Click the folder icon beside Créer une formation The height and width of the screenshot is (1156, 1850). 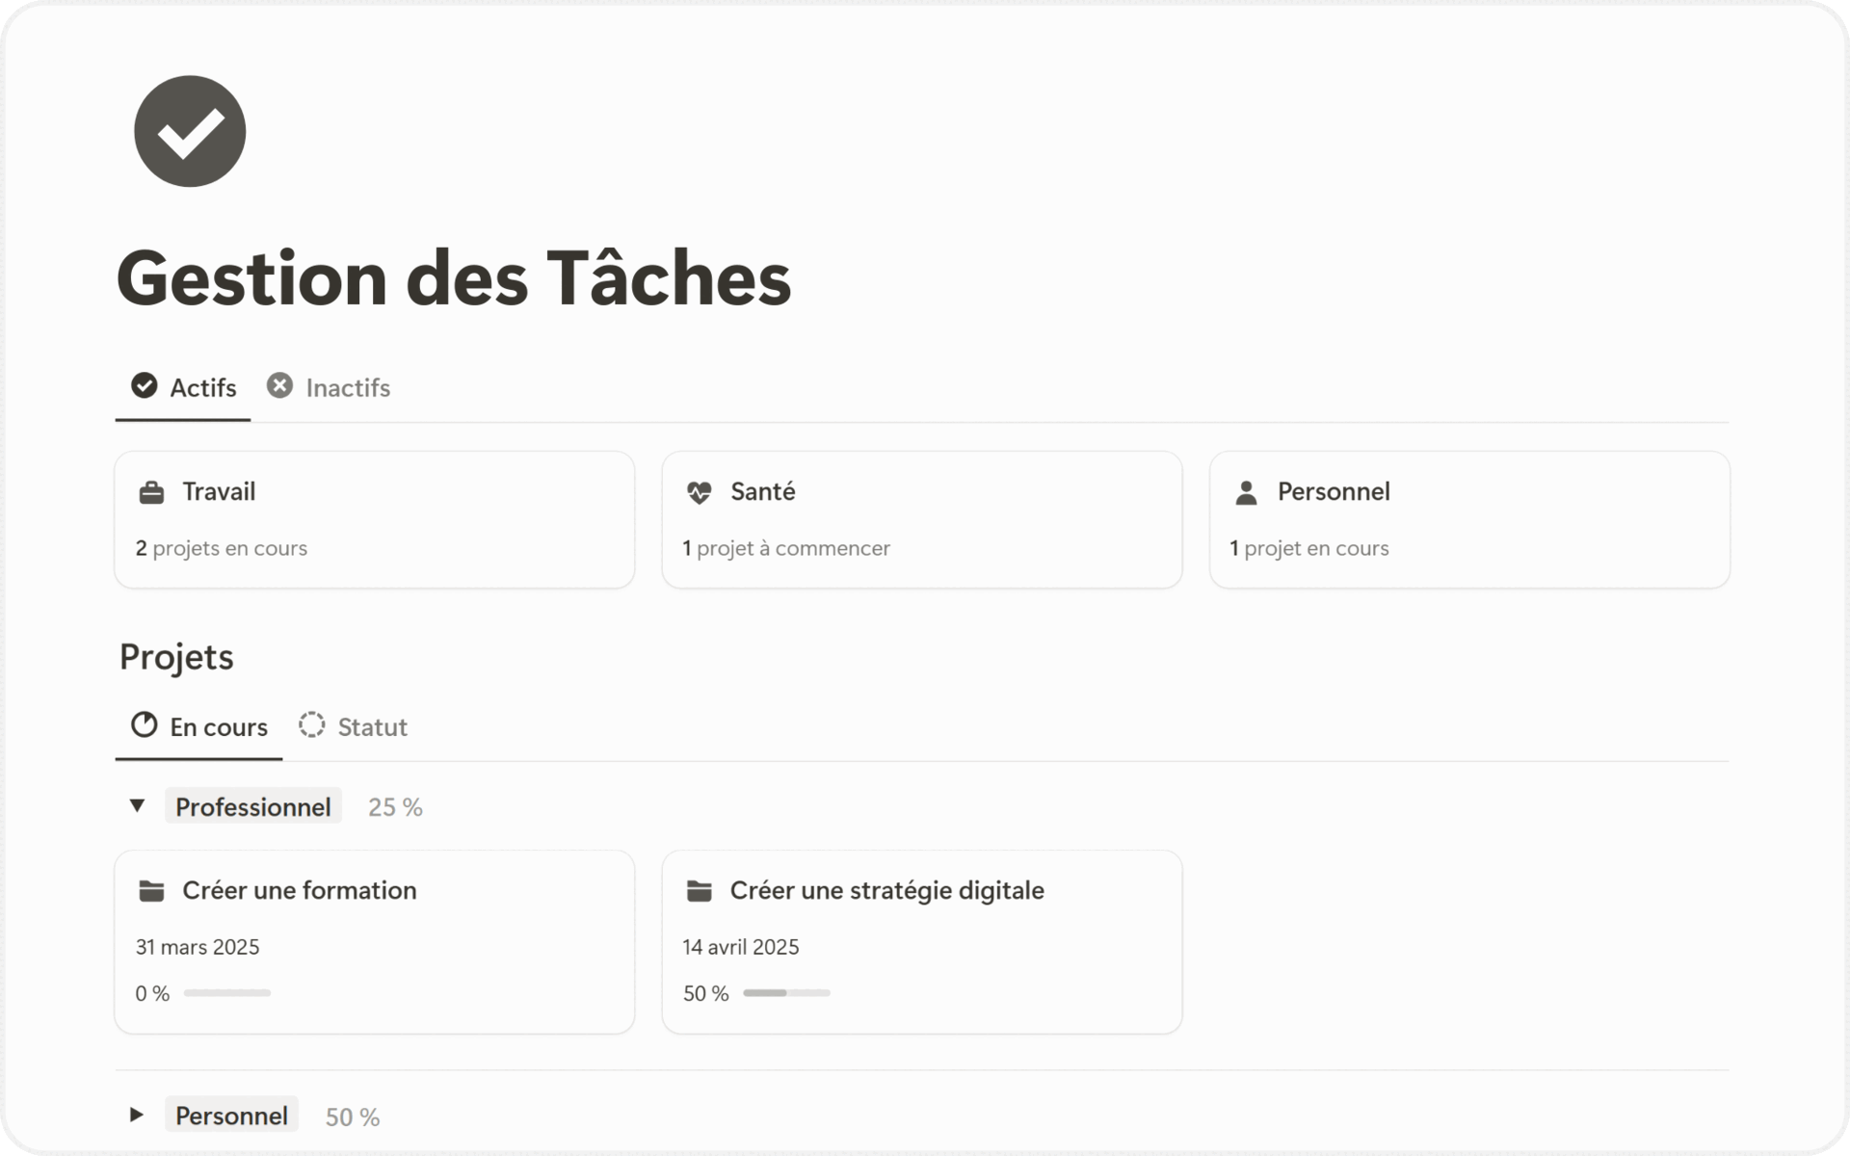point(151,891)
